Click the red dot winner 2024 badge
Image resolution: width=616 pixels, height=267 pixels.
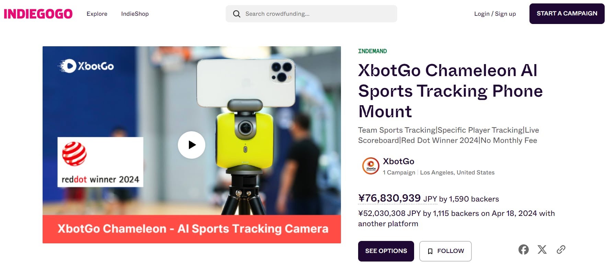tap(100, 162)
